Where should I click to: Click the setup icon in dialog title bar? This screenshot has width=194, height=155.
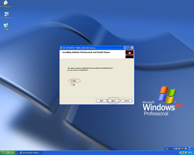[61, 48]
